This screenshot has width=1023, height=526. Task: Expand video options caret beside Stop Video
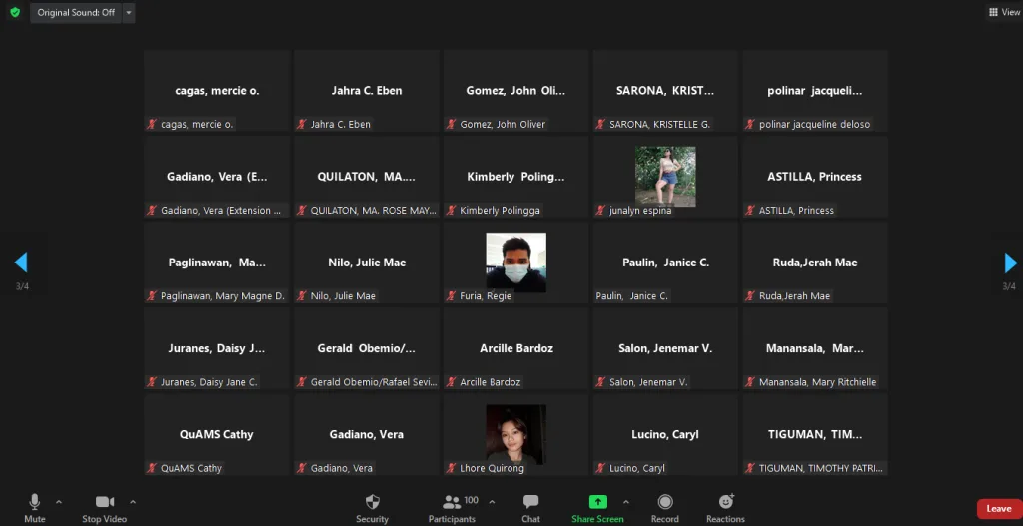(133, 501)
